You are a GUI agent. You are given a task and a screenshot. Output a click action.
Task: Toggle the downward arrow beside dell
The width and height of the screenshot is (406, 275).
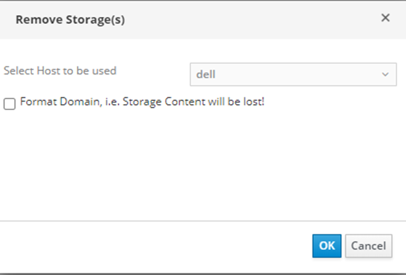pyautogui.click(x=385, y=74)
